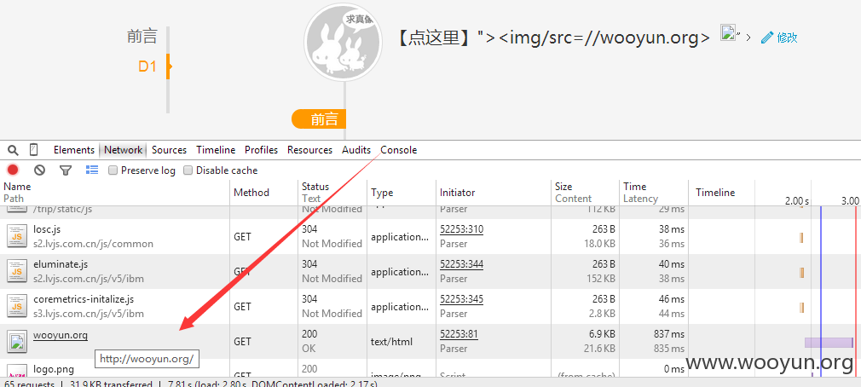The image size is (861, 387).
Task: Clear the network log with the ban icon
Action: [39, 170]
